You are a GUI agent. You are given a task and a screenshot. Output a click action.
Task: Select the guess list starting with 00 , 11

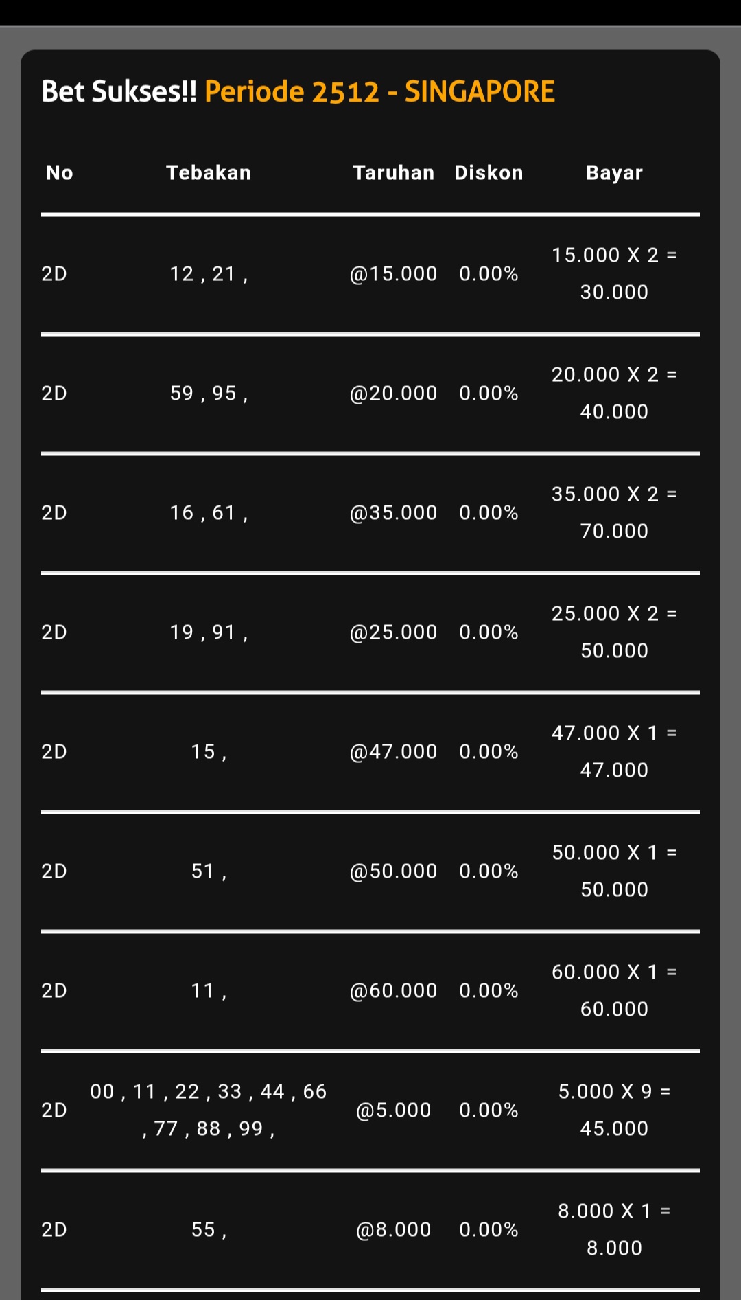[209, 1110]
